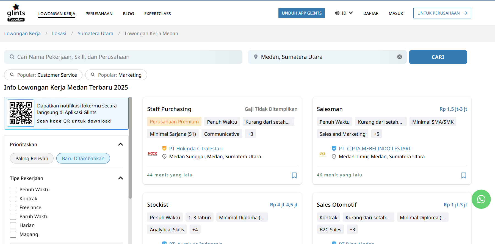Viewport: 495px width, 244px height.
Task: Click B2C Sales tag on Sales Otomotif card
Action: [330, 229]
